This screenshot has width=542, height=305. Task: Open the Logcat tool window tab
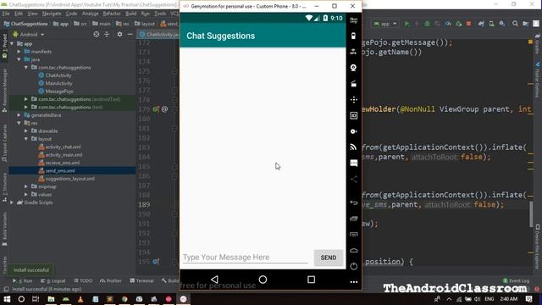pos(53,280)
